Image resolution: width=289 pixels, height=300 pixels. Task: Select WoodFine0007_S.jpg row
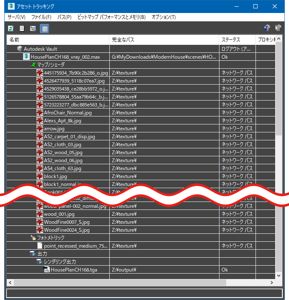(141, 222)
